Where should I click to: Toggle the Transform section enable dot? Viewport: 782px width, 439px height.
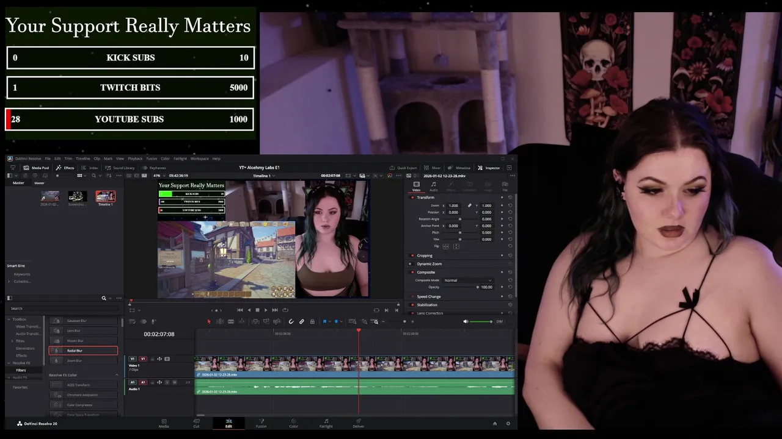[x=412, y=198]
